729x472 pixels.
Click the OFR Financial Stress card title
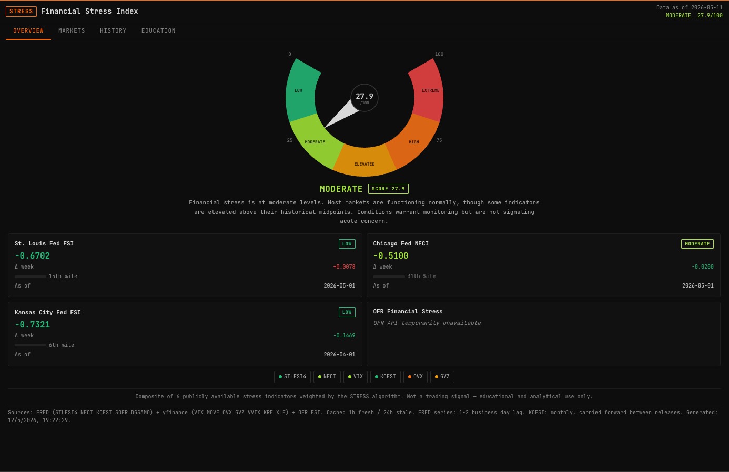pos(408,312)
